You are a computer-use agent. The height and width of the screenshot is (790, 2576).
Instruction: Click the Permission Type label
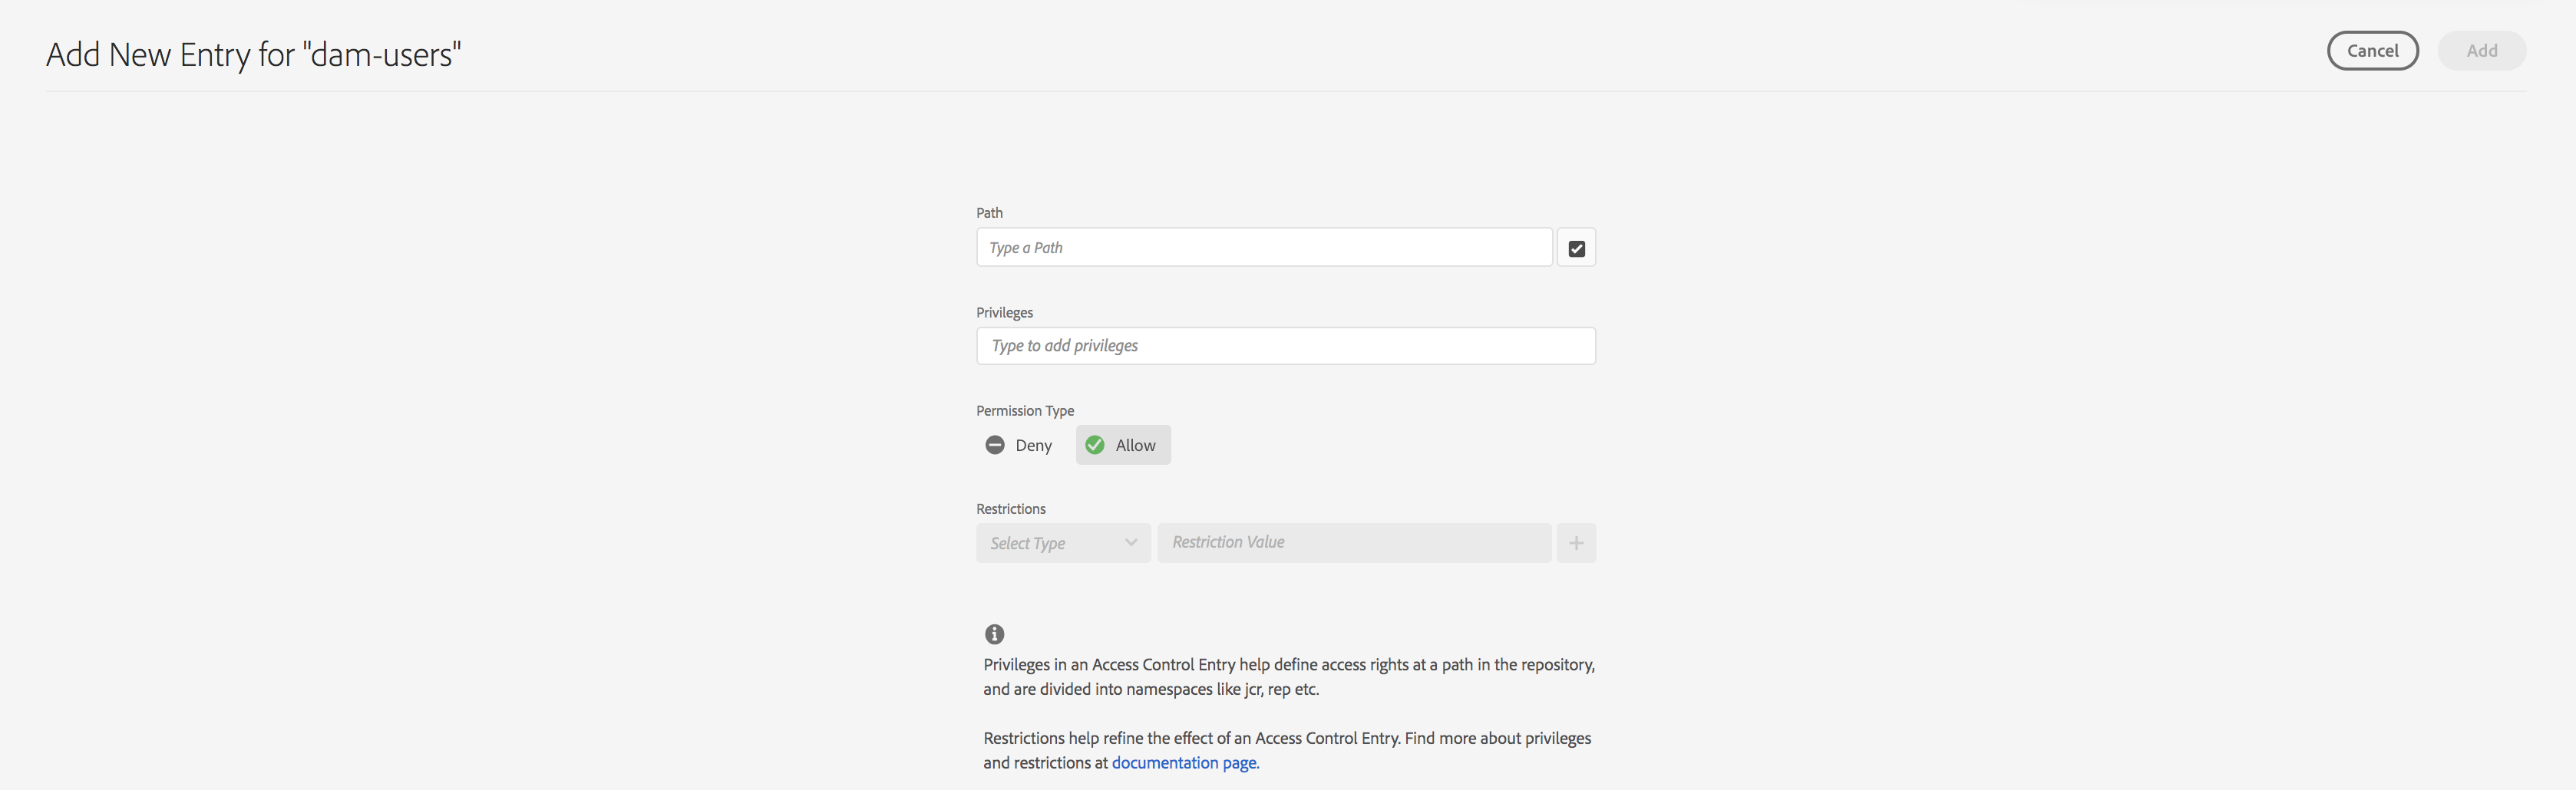click(x=1025, y=410)
